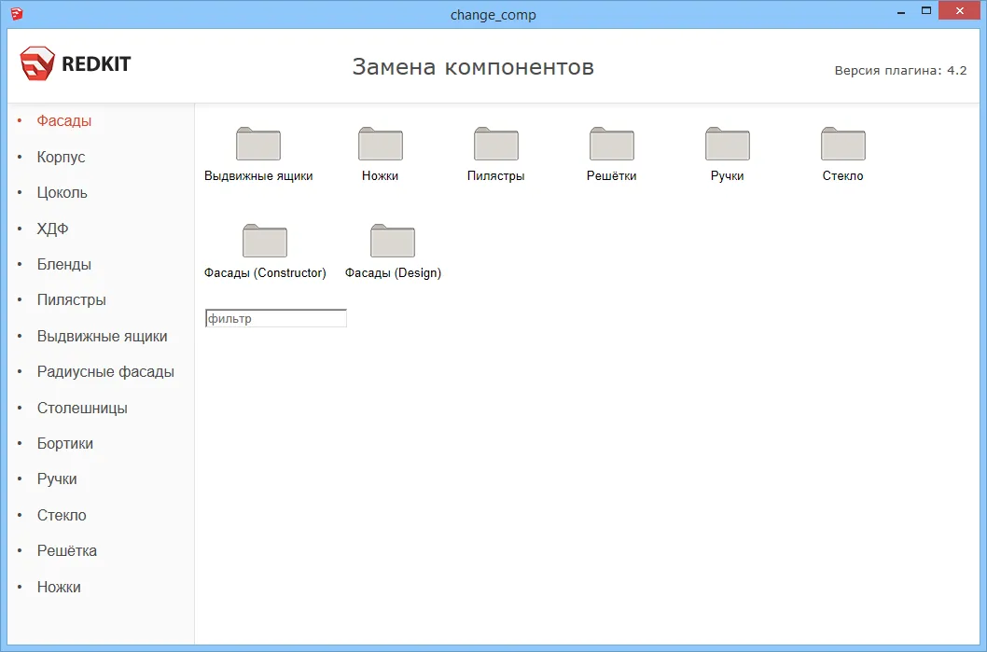The image size is (987, 652).
Task: Open the Выдвижные ящики folder icon
Action: point(258,145)
